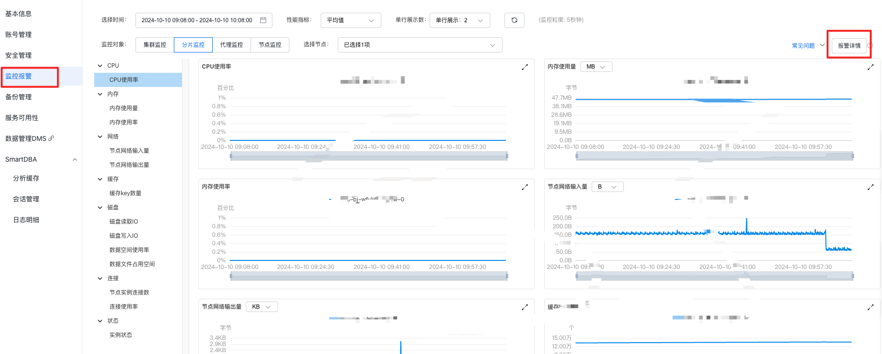Open 性能指标 平均值 dropdown
This screenshot has width=882, height=354.
pos(351,20)
